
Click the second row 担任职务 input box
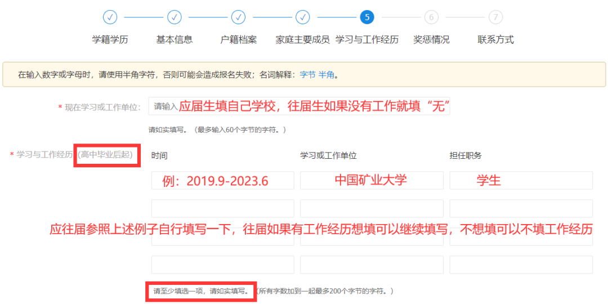click(521, 208)
